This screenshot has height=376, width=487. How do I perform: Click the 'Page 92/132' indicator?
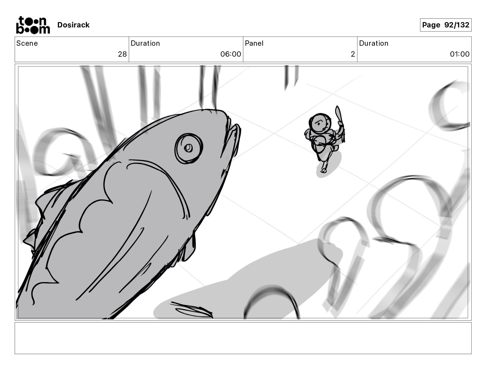point(446,25)
